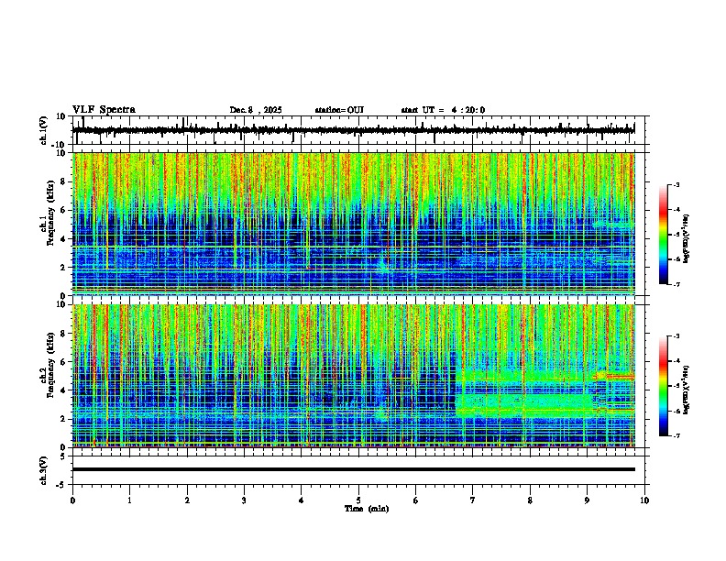Click the "-5" label on ch.1 colorbar

click(x=676, y=235)
